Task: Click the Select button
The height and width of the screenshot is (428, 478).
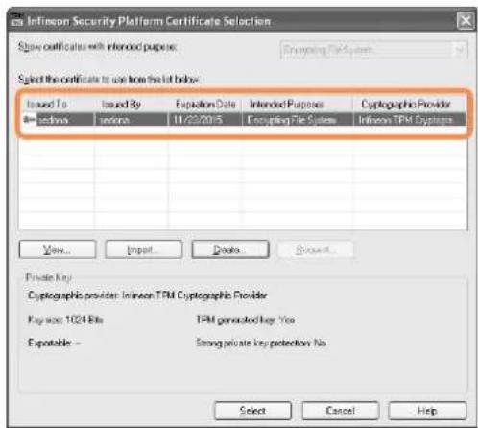Action: (x=252, y=411)
